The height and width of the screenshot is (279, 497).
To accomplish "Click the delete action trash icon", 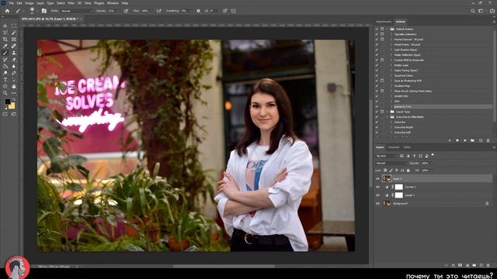I will (488, 140).
